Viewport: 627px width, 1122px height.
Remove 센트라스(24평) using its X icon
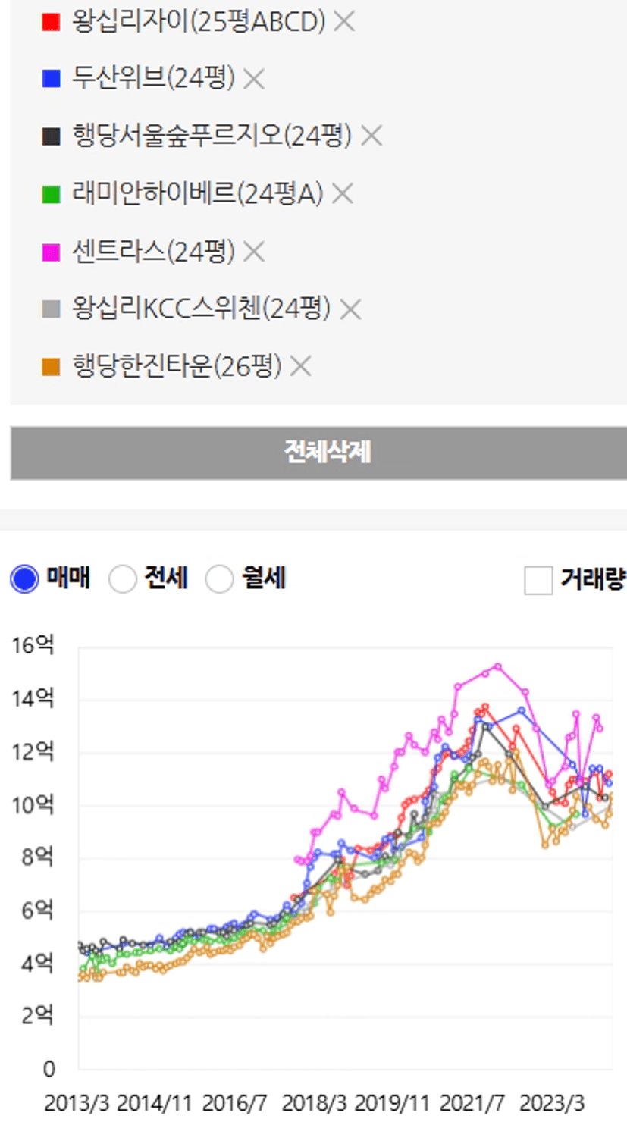click(x=254, y=252)
